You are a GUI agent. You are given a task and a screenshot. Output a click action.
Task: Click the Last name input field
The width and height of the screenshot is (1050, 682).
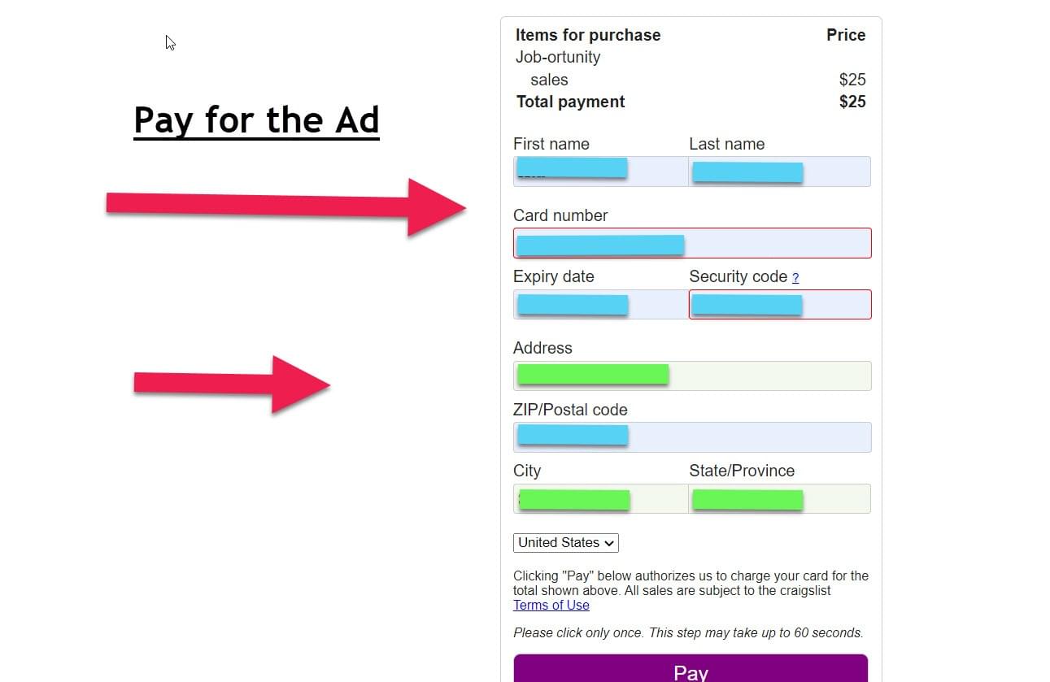tap(779, 172)
